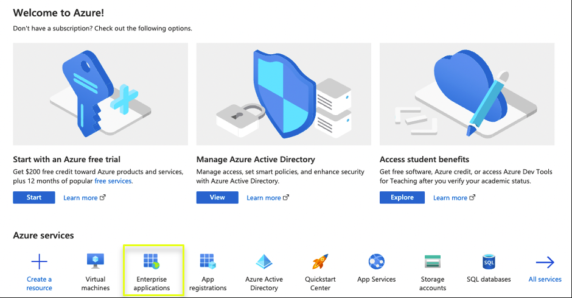
Task: Click the Welcome to Azure! title
Action: [58, 13]
